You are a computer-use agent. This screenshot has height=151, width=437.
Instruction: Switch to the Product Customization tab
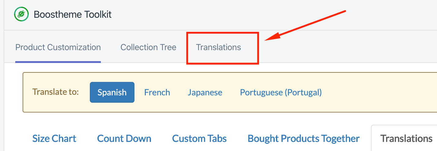click(58, 47)
